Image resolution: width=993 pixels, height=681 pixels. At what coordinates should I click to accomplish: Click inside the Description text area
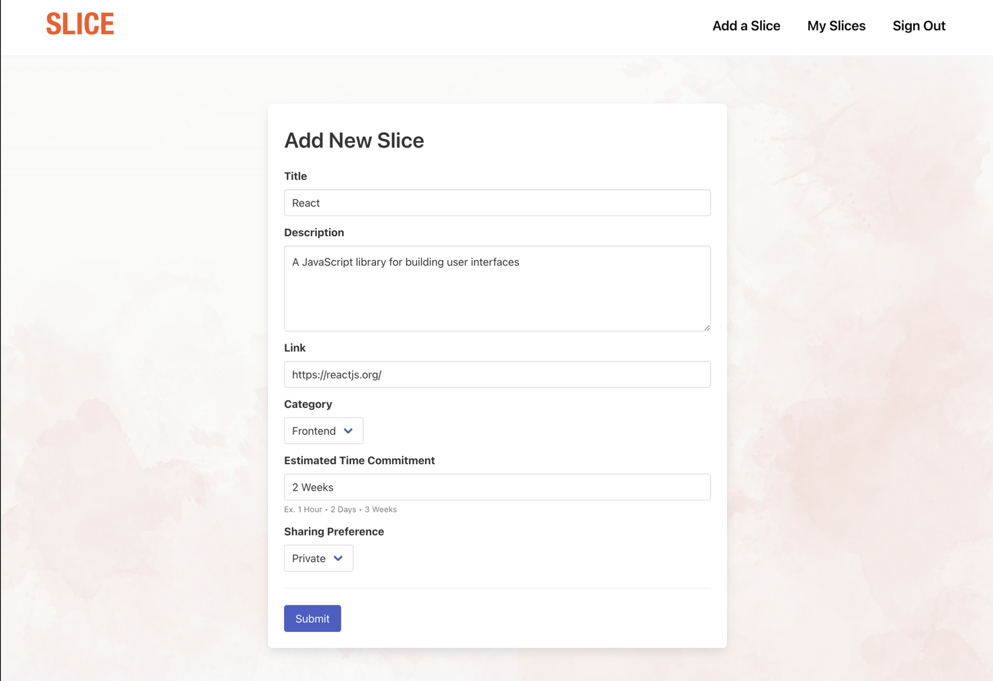pos(497,289)
